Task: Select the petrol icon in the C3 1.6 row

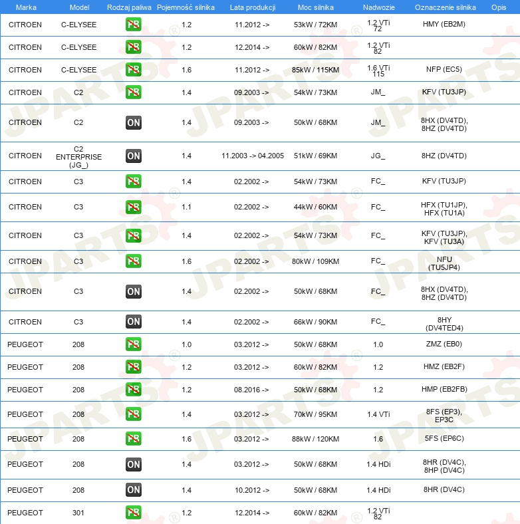Action: click(x=133, y=261)
